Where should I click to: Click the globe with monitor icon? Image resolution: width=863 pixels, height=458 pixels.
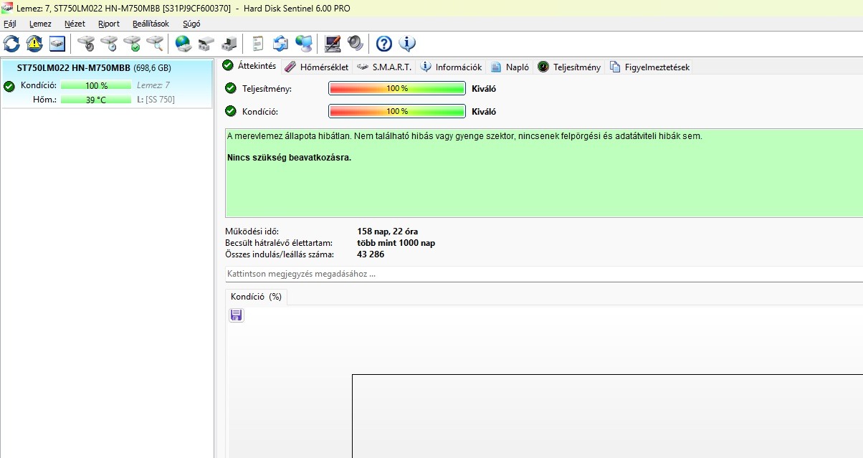coord(304,44)
